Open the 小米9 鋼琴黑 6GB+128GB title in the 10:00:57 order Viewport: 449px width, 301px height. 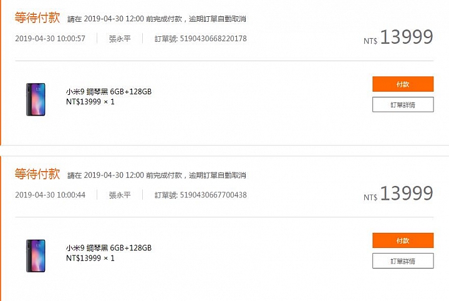(x=109, y=92)
